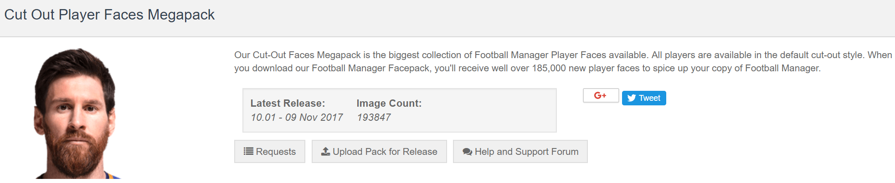Click the Google+ share icon
This screenshot has height=183, width=895.
[x=601, y=95]
